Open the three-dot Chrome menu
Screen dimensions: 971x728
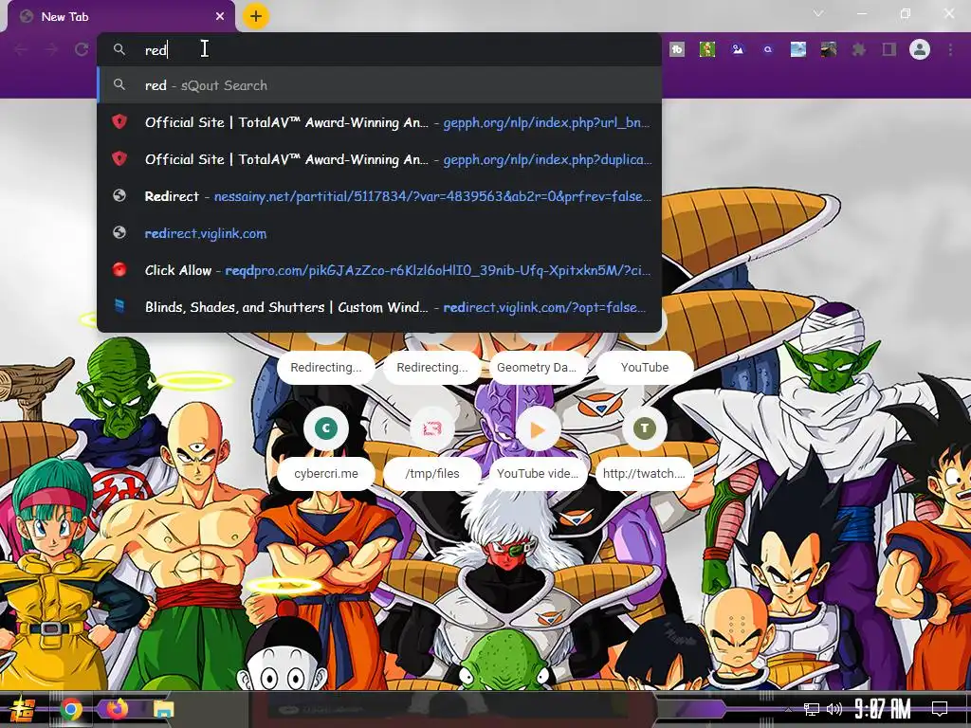pyautogui.click(x=950, y=49)
